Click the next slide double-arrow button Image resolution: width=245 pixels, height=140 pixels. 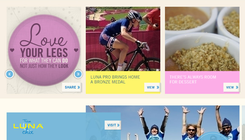(x=78, y=74)
